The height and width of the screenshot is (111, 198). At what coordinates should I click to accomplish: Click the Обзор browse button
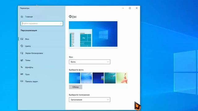(75, 87)
